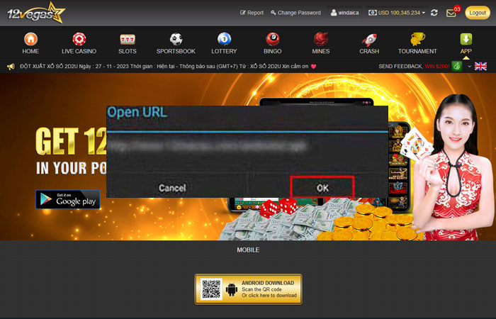This screenshot has height=319, width=496.
Task: Open the messages envelope inbox
Action: click(451, 13)
